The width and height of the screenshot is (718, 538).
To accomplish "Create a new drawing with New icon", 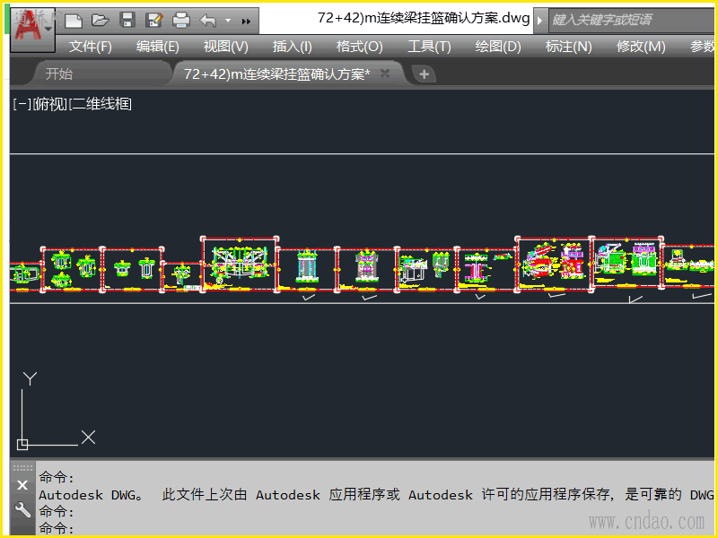I will pos(74,21).
